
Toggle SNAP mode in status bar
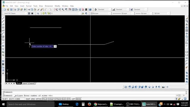point(28,99)
